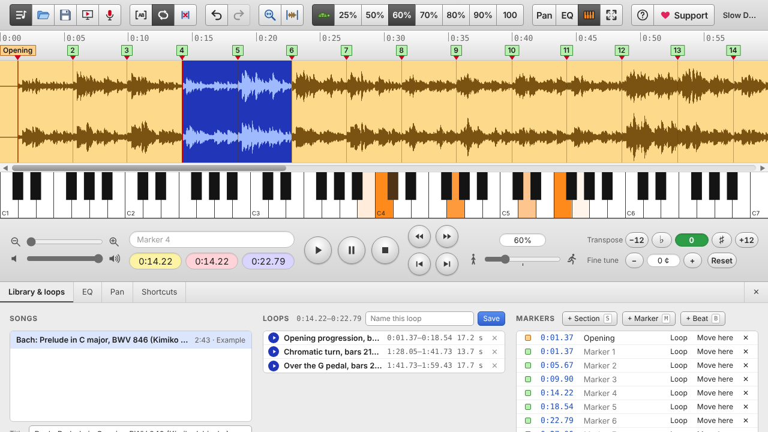Click the fast-forward double-arrow button

pos(447,236)
